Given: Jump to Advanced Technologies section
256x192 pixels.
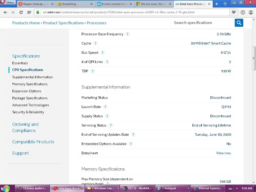Looking at the screenshot, I should pos(31,105).
